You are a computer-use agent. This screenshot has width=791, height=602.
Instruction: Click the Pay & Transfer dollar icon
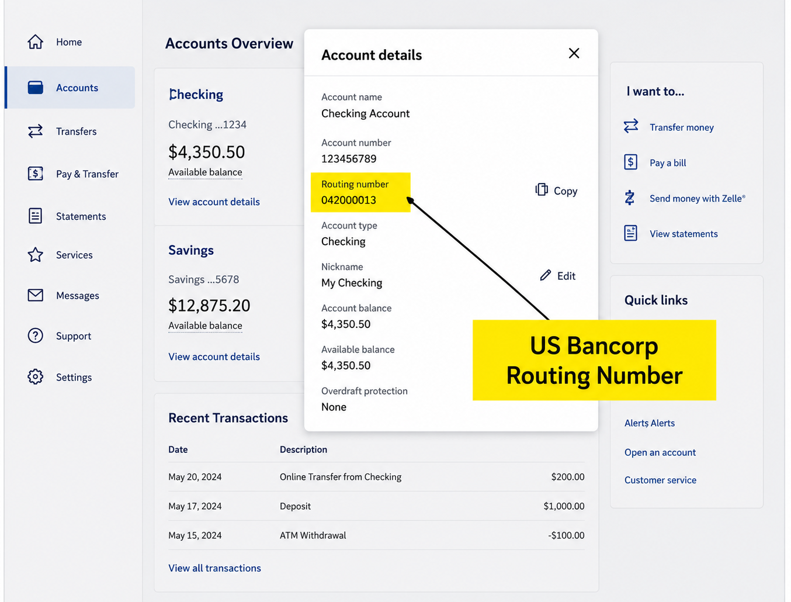tap(35, 174)
